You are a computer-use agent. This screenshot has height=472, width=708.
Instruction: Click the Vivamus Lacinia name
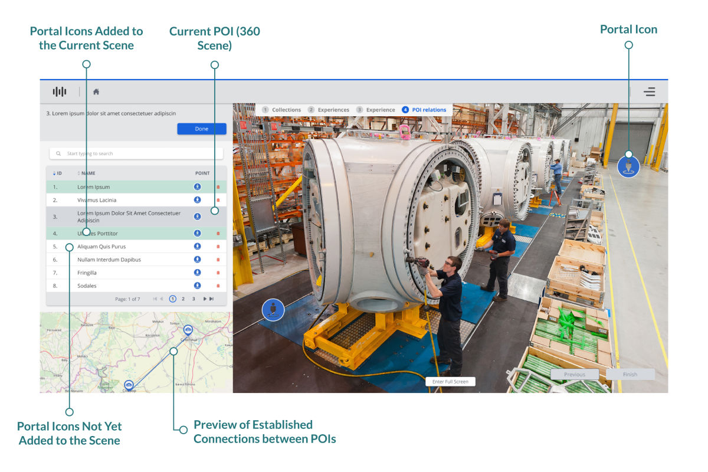click(97, 200)
